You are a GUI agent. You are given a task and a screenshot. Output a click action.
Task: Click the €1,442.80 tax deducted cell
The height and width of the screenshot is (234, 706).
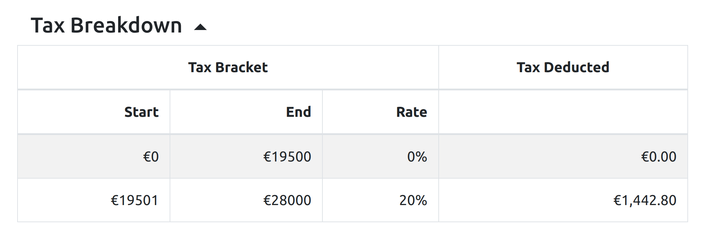coord(645,200)
